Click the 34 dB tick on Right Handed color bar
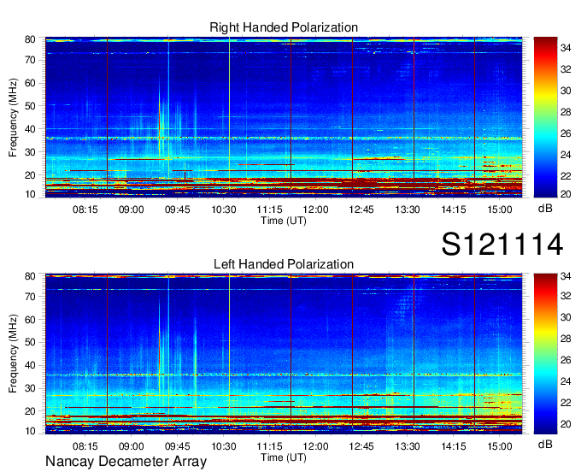581x472 pixels. [x=566, y=48]
